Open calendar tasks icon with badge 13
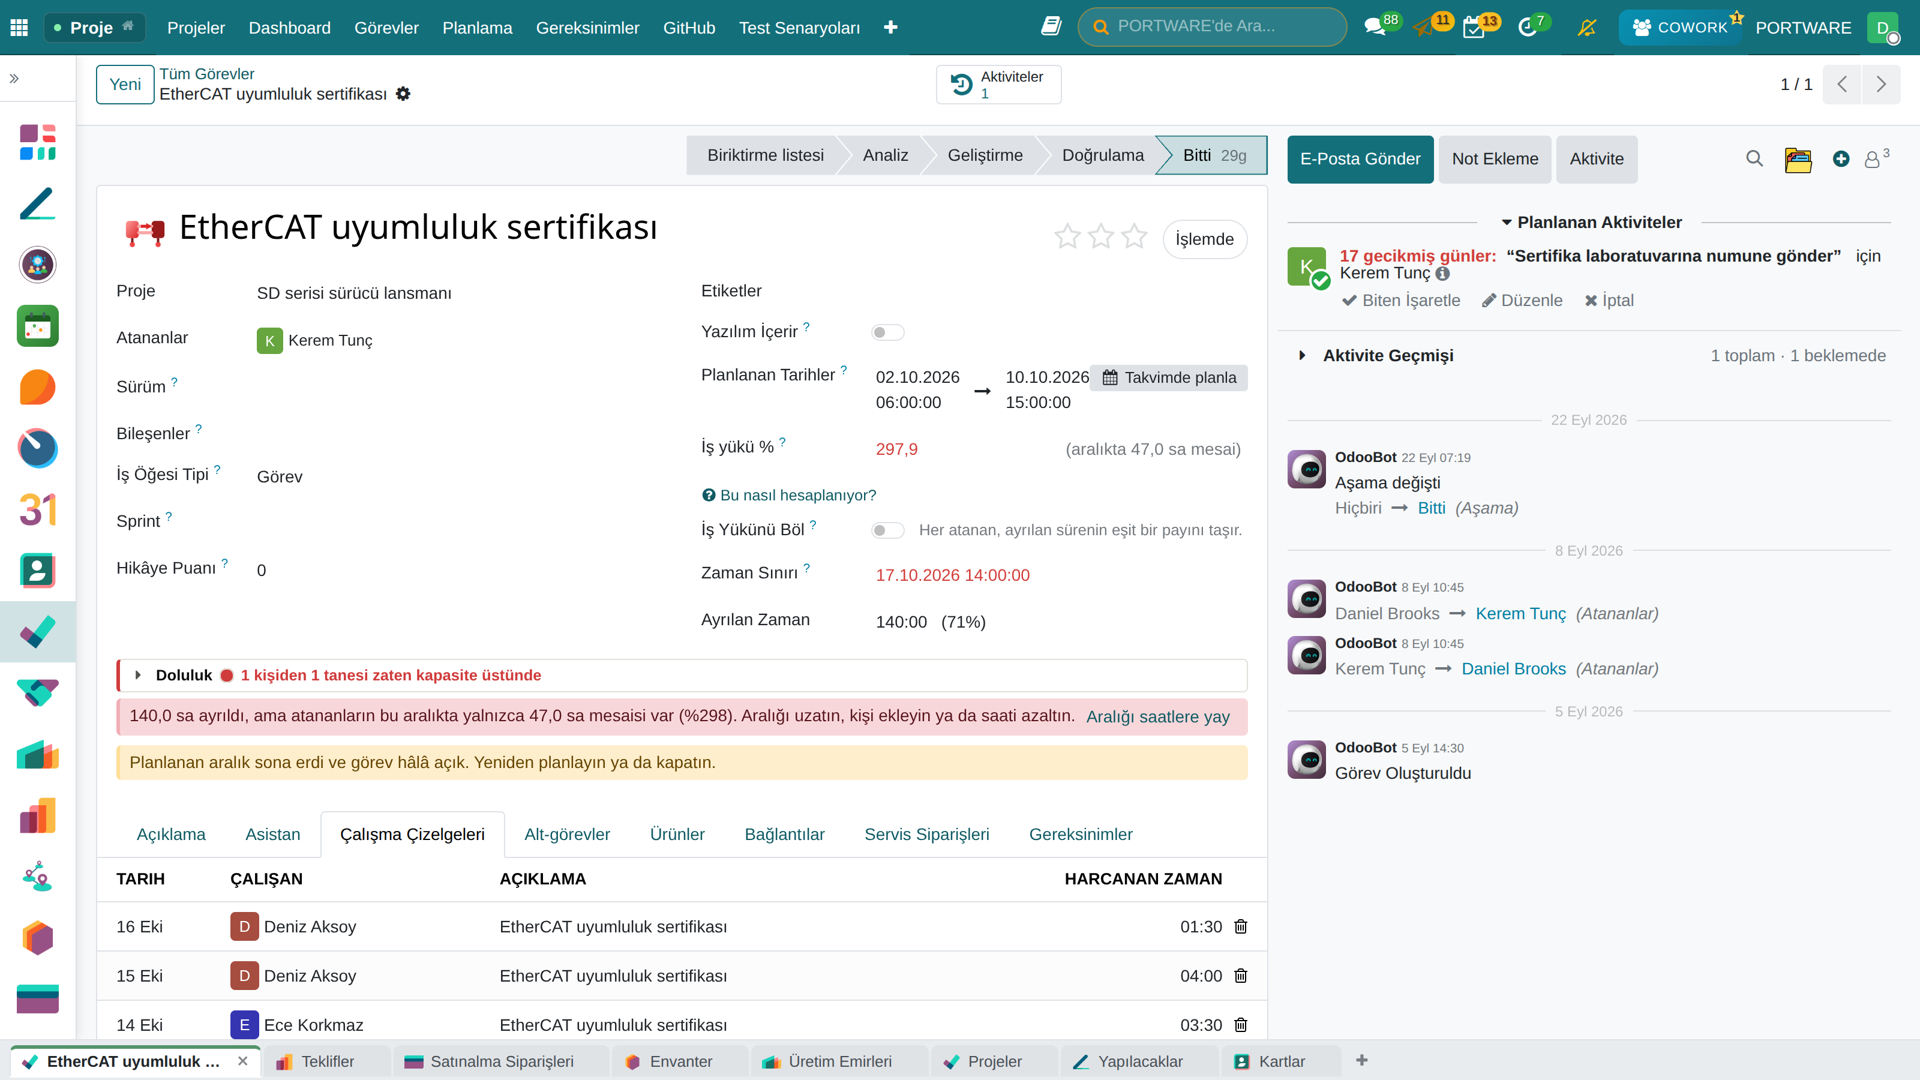This screenshot has height=1080, width=1920. [1474, 28]
